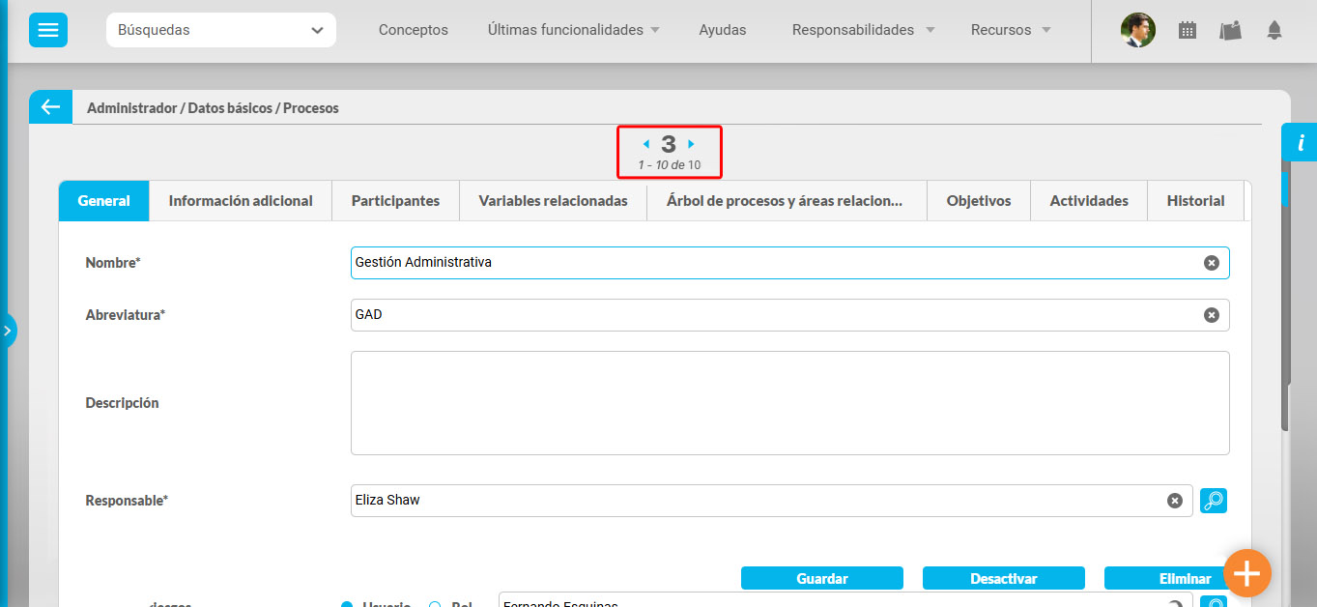Open the blue information panel icon
1317x607 pixels.
(1300, 143)
